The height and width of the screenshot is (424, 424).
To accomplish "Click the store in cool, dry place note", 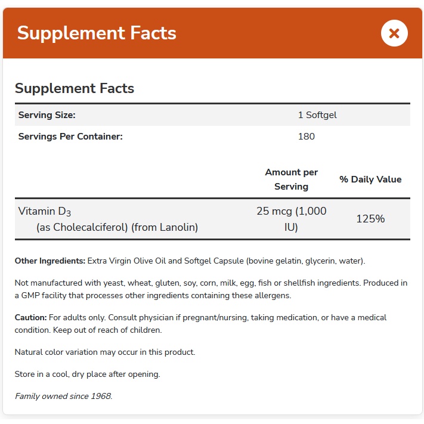I will point(88,374).
